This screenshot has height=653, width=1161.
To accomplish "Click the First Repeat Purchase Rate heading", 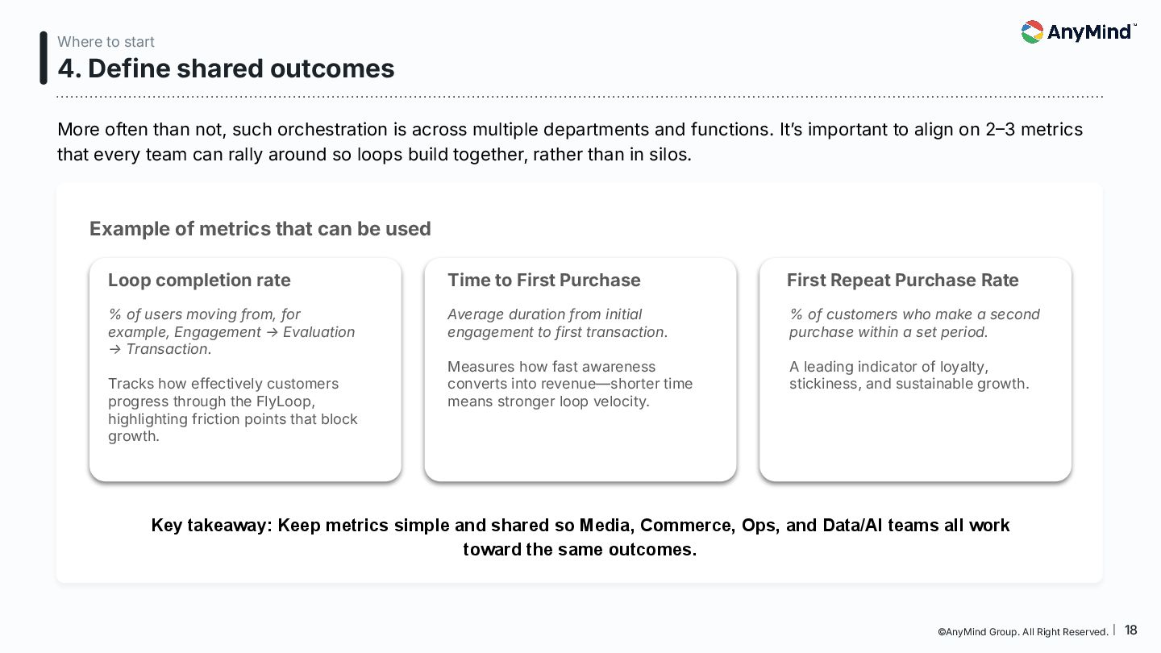I will pos(902,281).
